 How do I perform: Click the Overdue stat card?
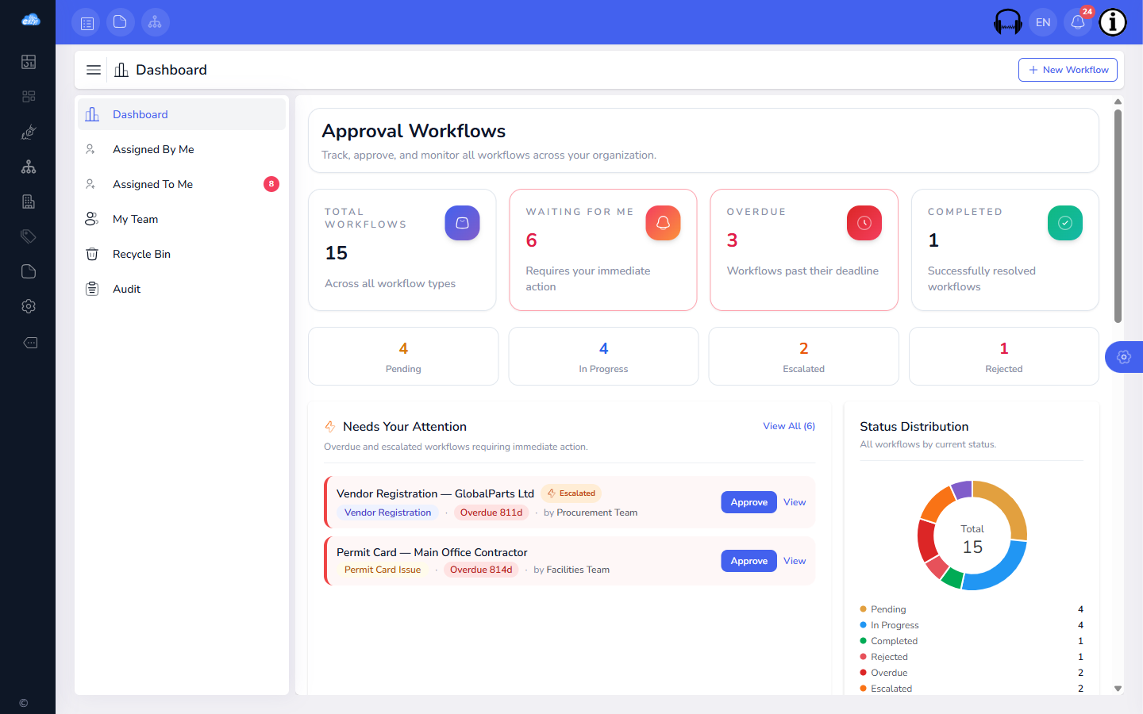click(x=804, y=250)
